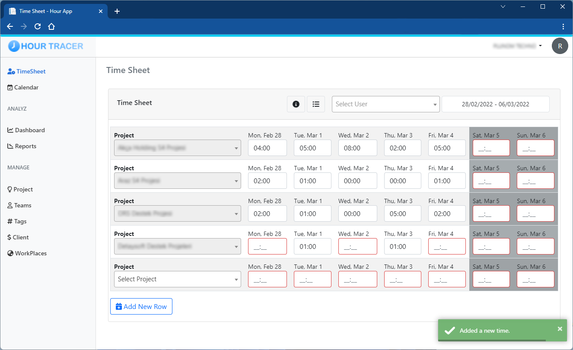The image size is (573, 350).
Task: Close the Time Sheet browser tab
Action: (101, 11)
